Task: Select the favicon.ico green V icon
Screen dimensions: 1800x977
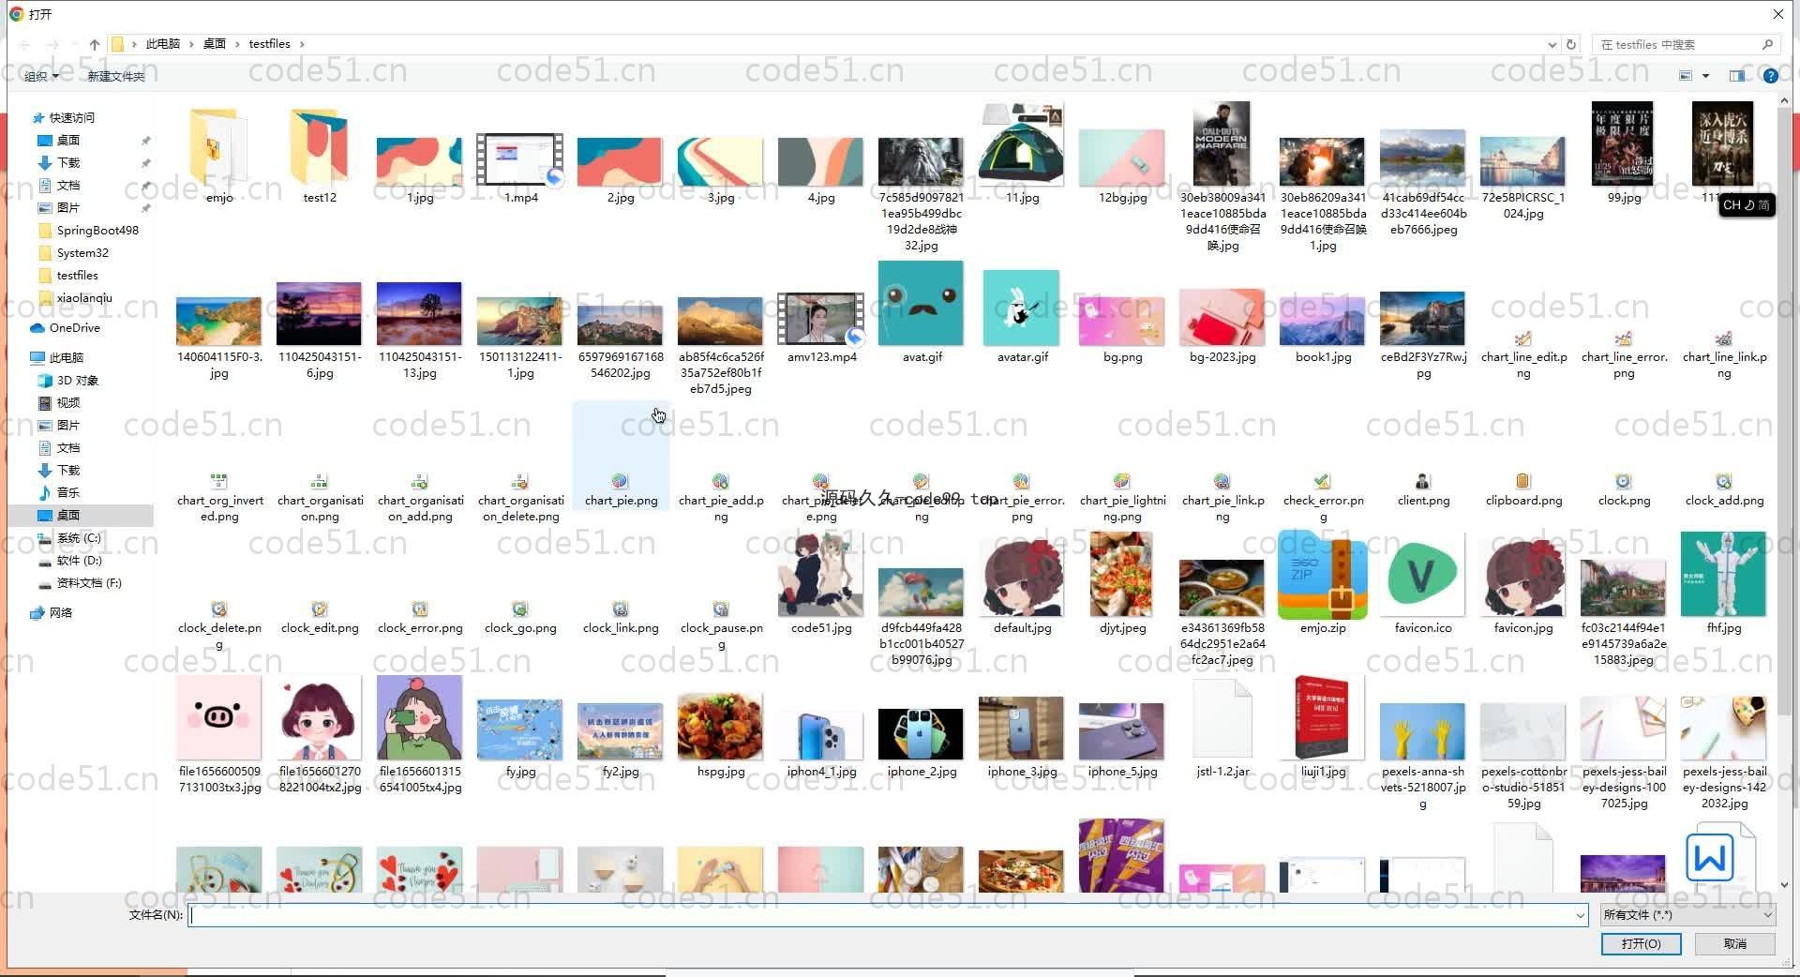Action: 1423,574
